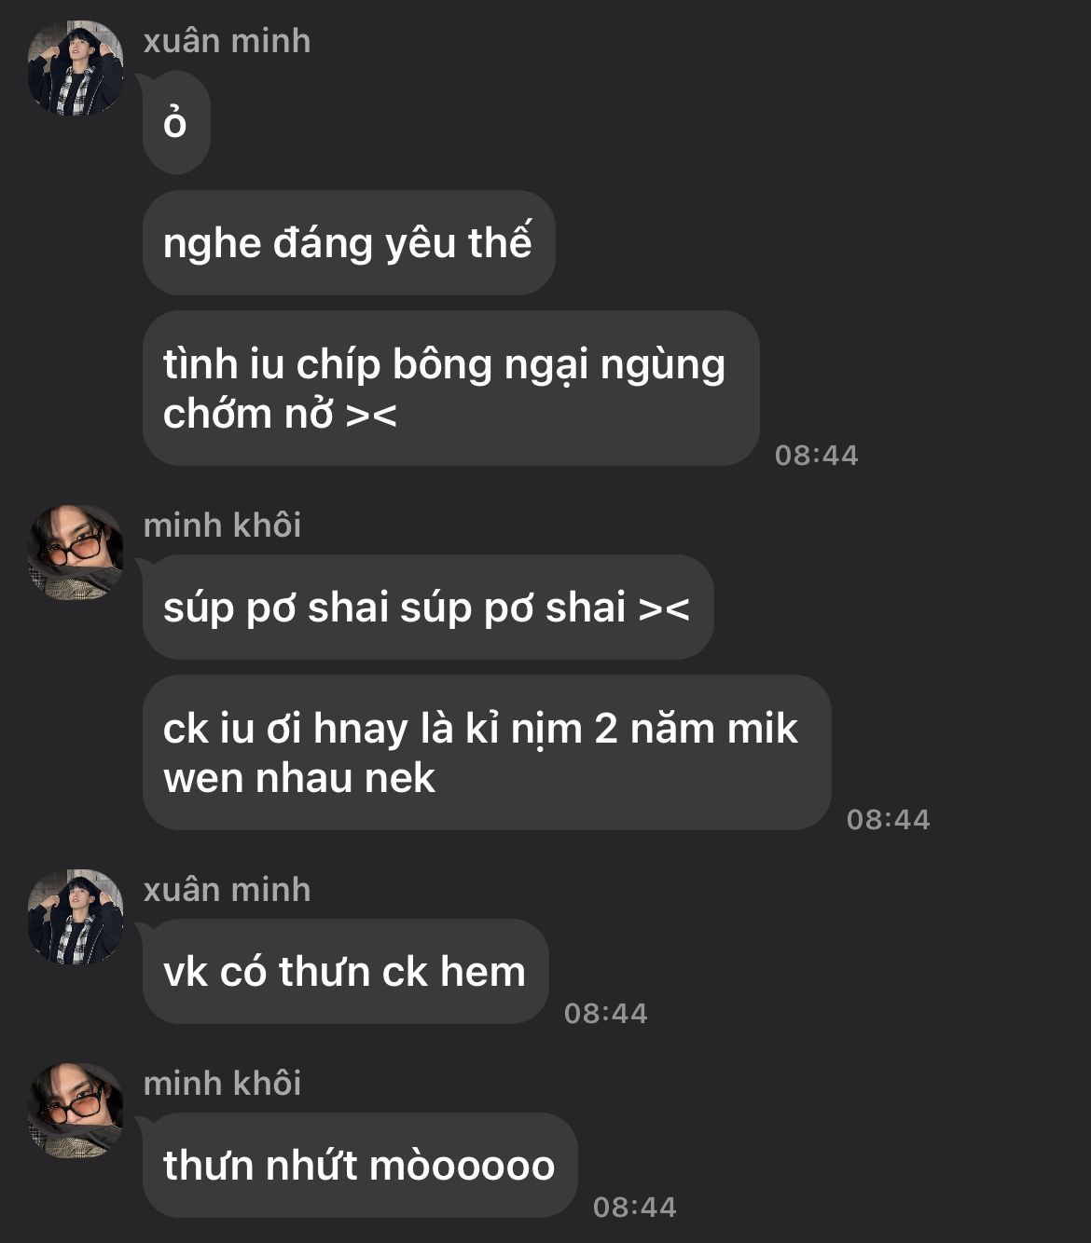Tap the second xuân minh name label
This screenshot has height=1243, width=1091.
pos(227,890)
